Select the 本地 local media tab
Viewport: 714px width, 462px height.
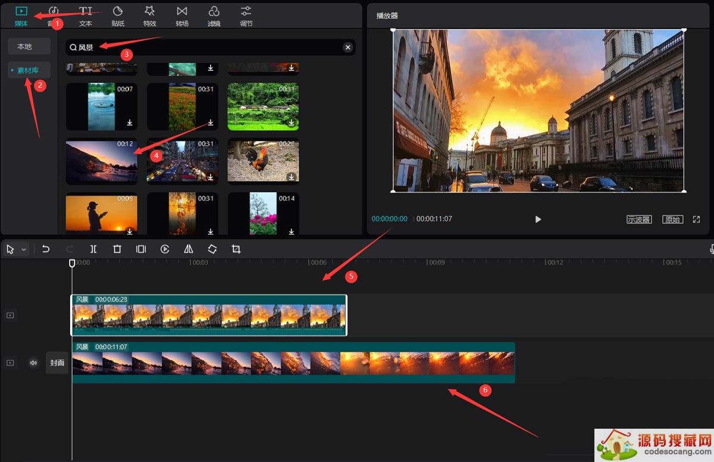[x=24, y=46]
